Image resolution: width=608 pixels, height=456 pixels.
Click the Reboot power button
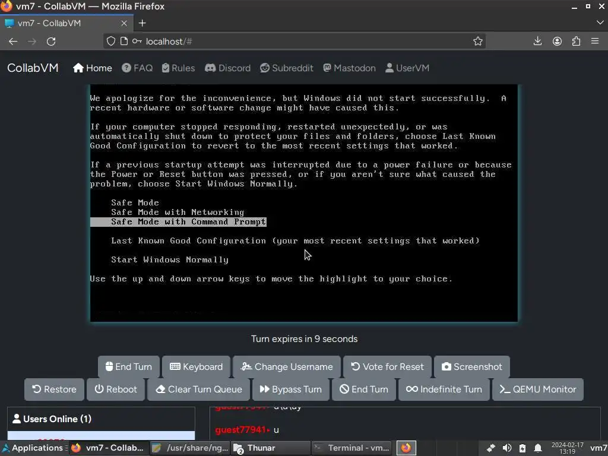116,389
